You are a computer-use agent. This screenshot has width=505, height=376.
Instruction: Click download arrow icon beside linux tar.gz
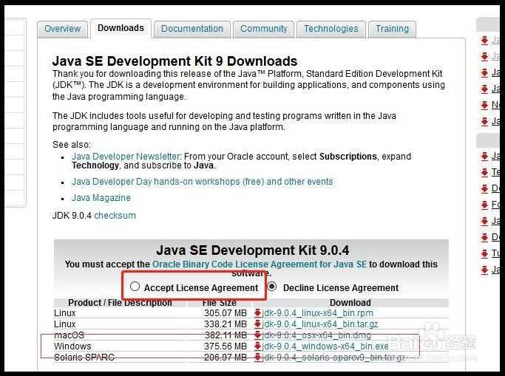[x=257, y=324]
